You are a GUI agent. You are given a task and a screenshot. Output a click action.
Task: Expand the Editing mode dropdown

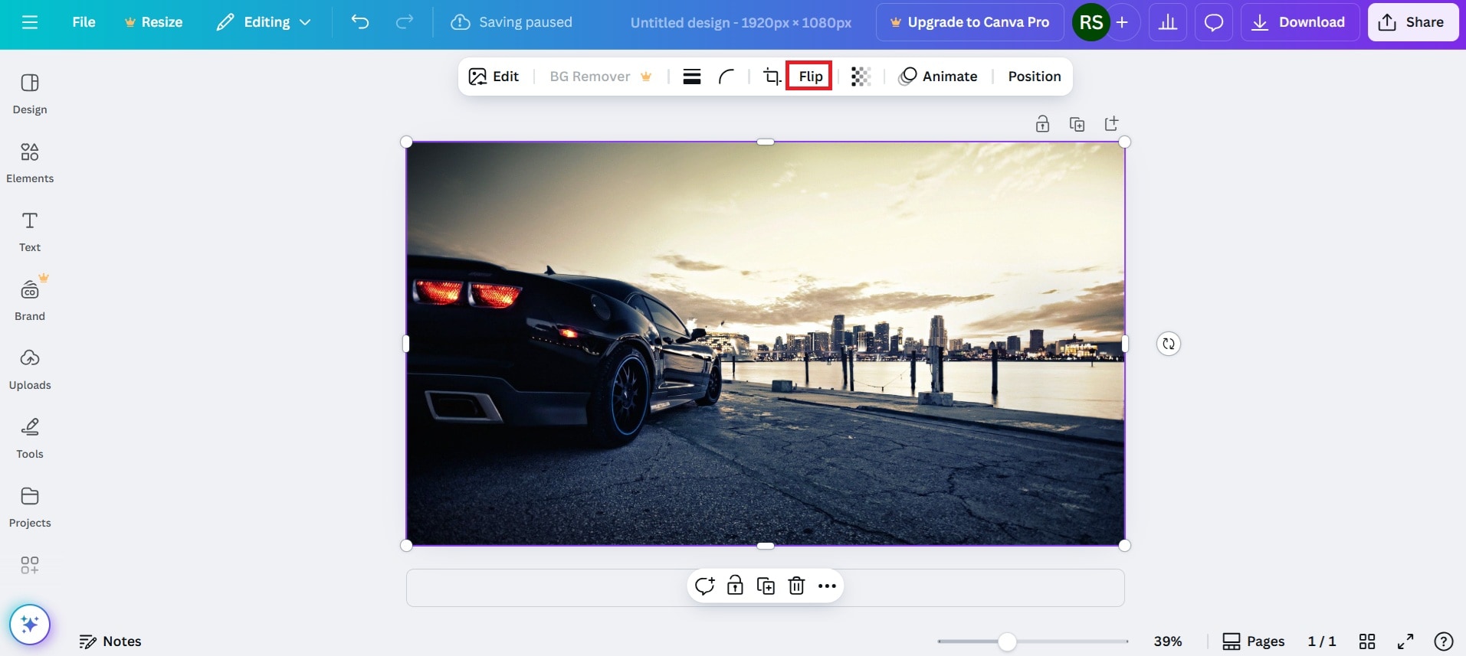coord(263,22)
